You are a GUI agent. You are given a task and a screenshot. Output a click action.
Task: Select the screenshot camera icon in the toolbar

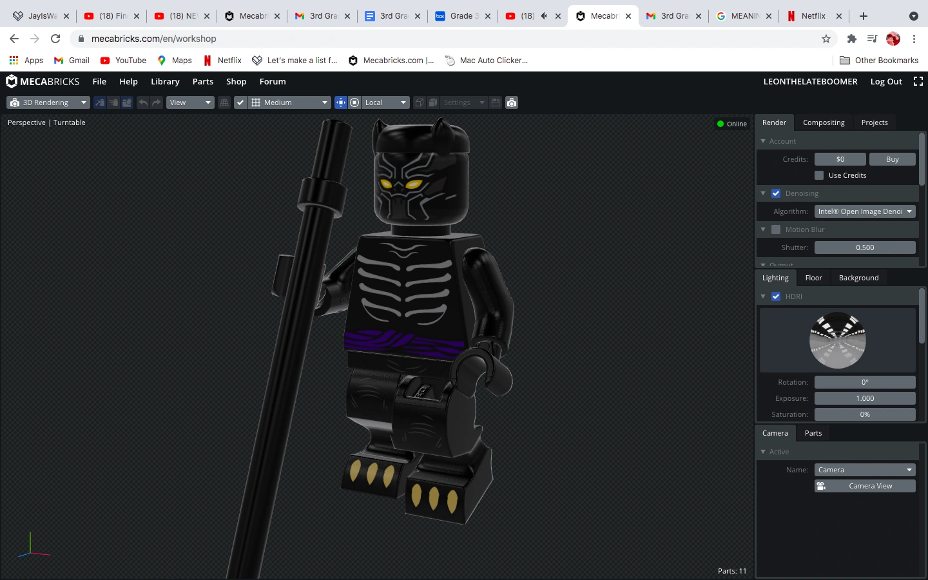(x=512, y=102)
